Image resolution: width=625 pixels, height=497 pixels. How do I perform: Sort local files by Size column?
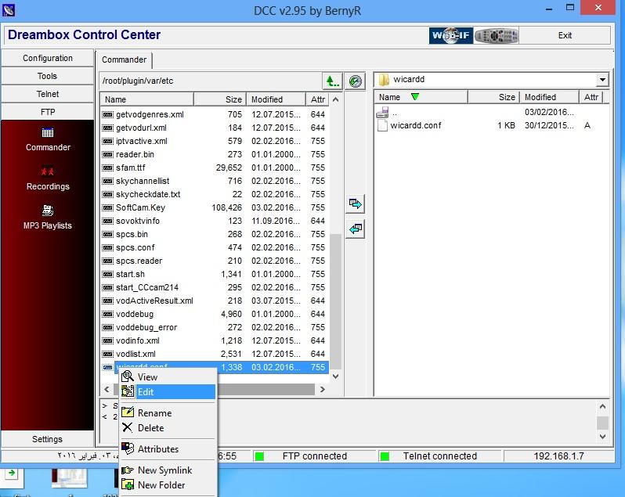pyautogui.click(x=493, y=97)
